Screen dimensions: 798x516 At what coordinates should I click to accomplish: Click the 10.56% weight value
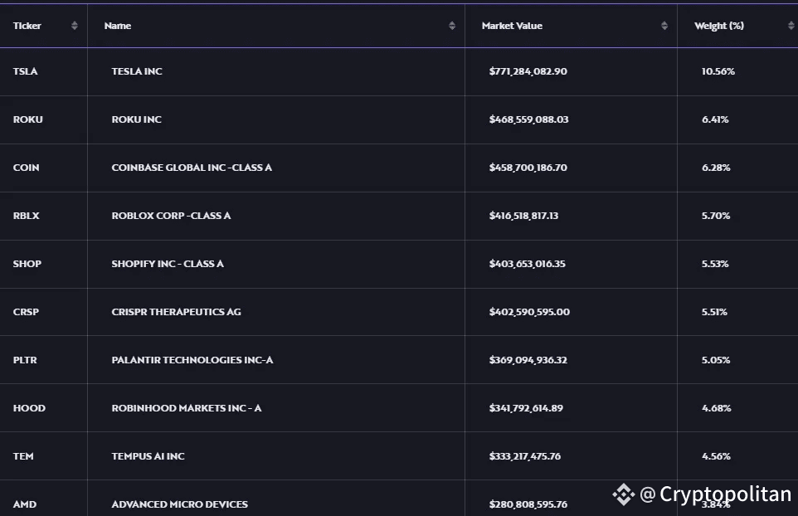point(718,71)
